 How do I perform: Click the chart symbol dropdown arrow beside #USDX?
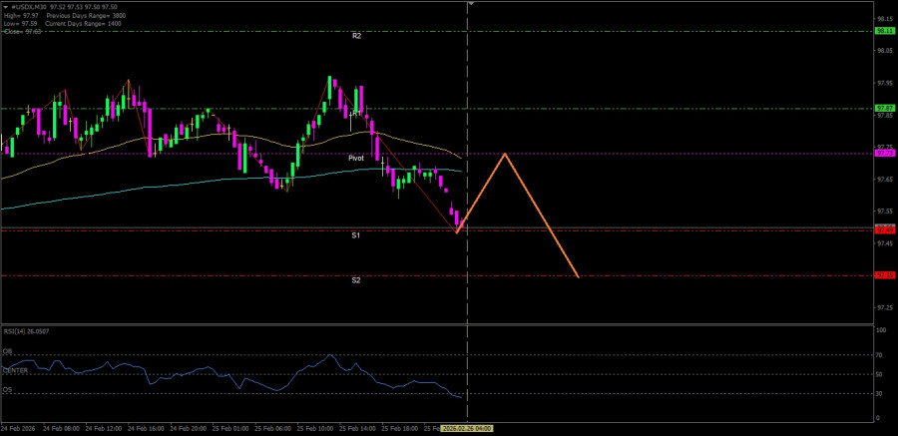(4, 5)
